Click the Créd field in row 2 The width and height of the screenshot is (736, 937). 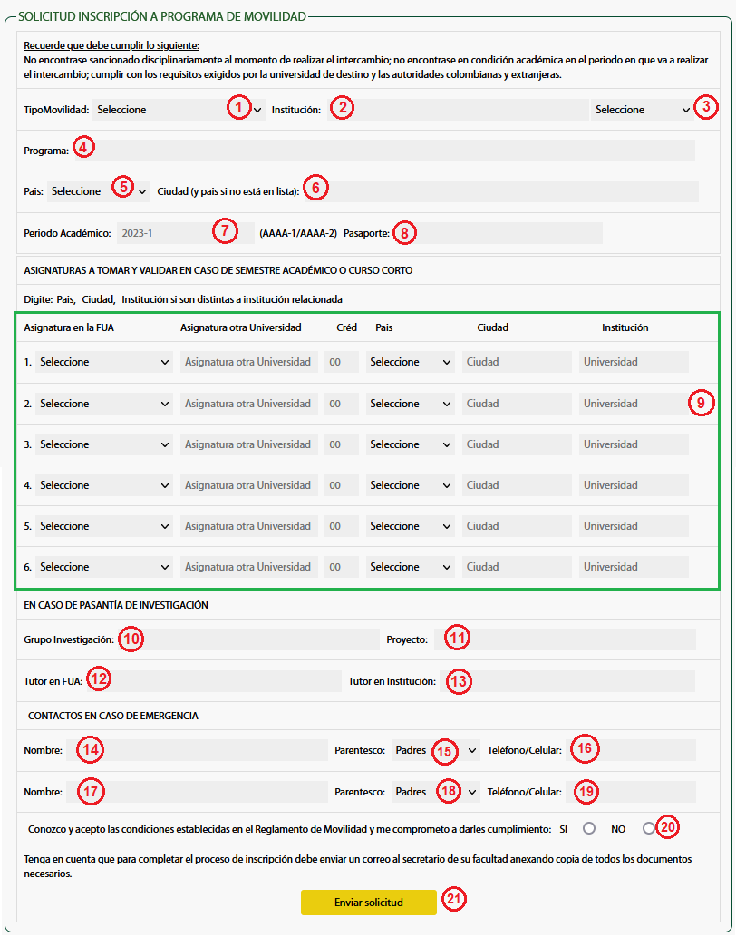click(342, 404)
